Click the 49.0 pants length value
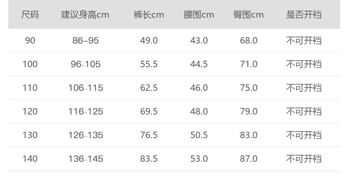Viewport: 348px width, 191px height. (149, 41)
